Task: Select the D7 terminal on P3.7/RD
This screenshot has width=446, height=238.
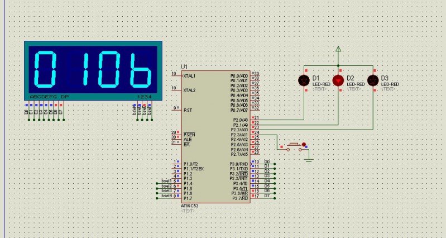Action: 267,196
